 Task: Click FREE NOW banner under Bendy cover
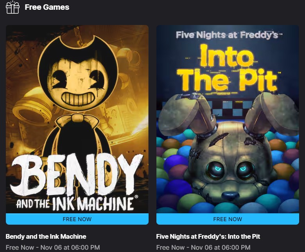tap(77, 219)
